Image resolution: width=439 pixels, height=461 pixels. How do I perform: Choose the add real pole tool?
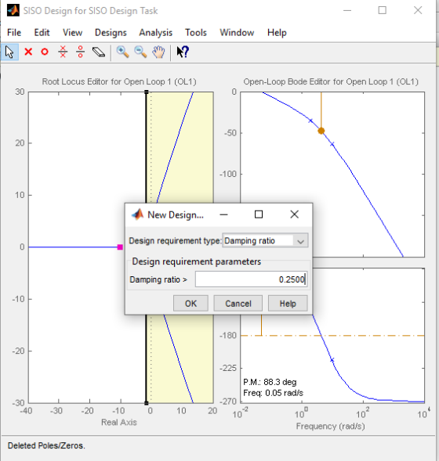(x=28, y=52)
